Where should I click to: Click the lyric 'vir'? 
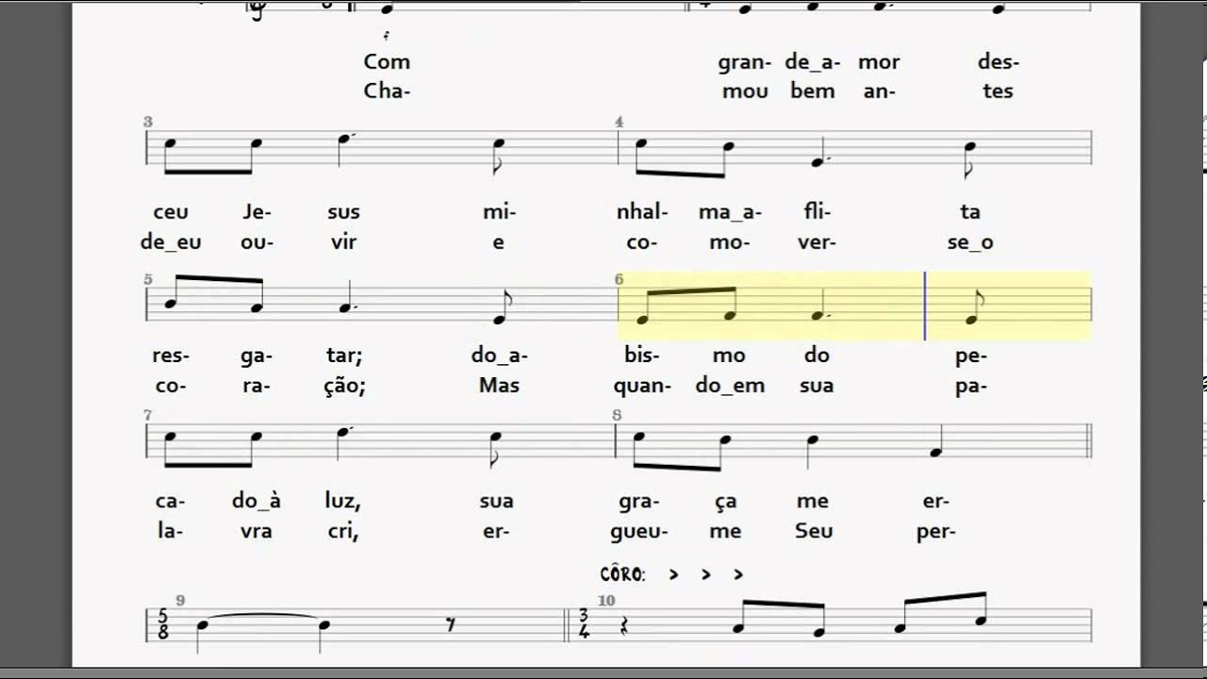[x=343, y=242]
